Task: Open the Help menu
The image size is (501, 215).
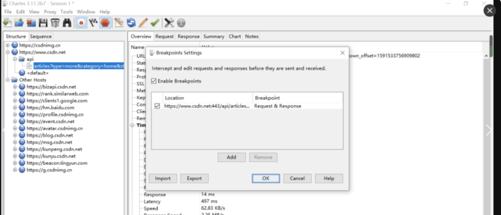Action: click(105, 12)
